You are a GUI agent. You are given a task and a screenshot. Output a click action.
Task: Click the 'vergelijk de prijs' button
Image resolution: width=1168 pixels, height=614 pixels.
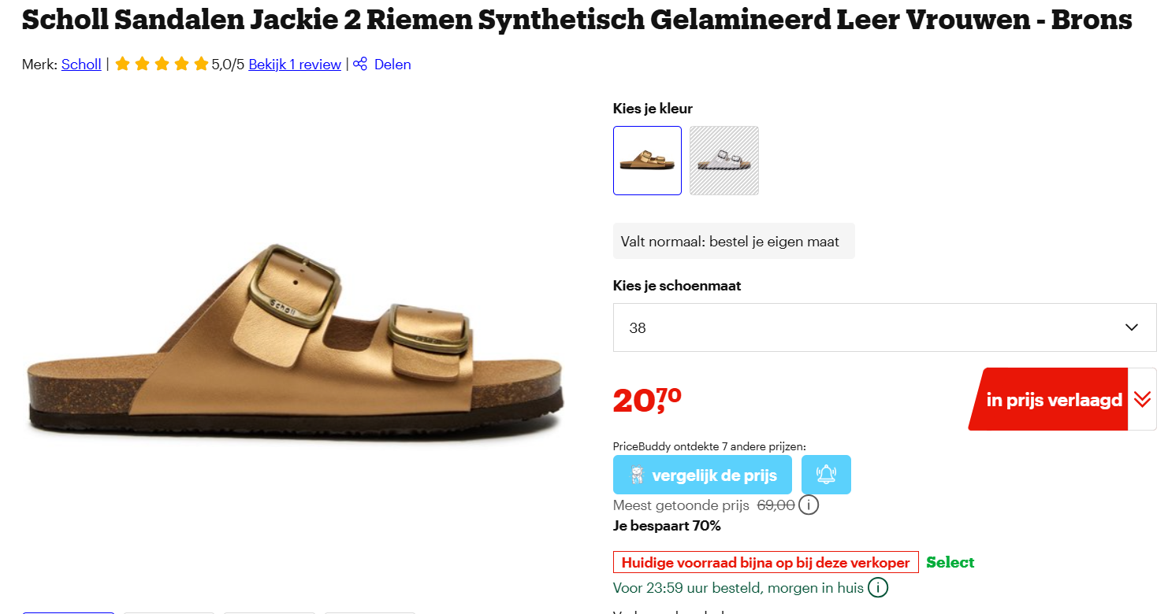point(701,474)
